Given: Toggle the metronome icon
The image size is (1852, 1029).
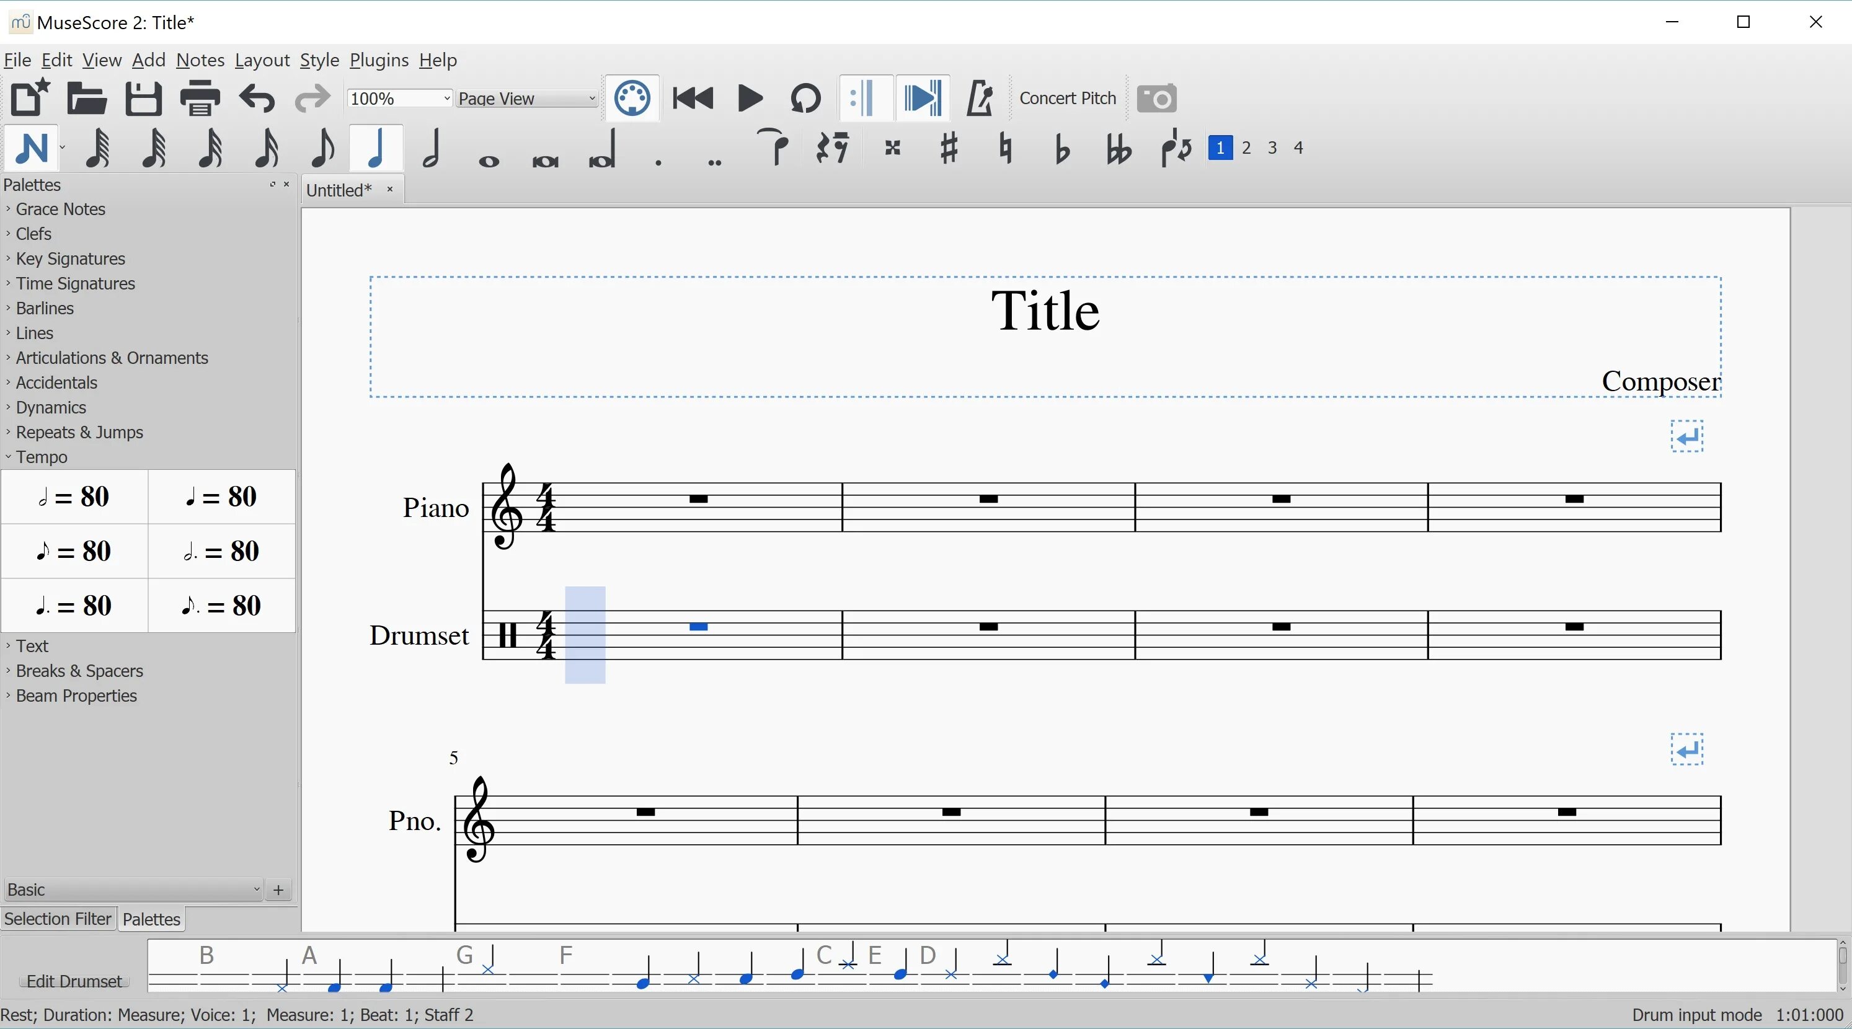Looking at the screenshot, I should [x=979, y=99].
